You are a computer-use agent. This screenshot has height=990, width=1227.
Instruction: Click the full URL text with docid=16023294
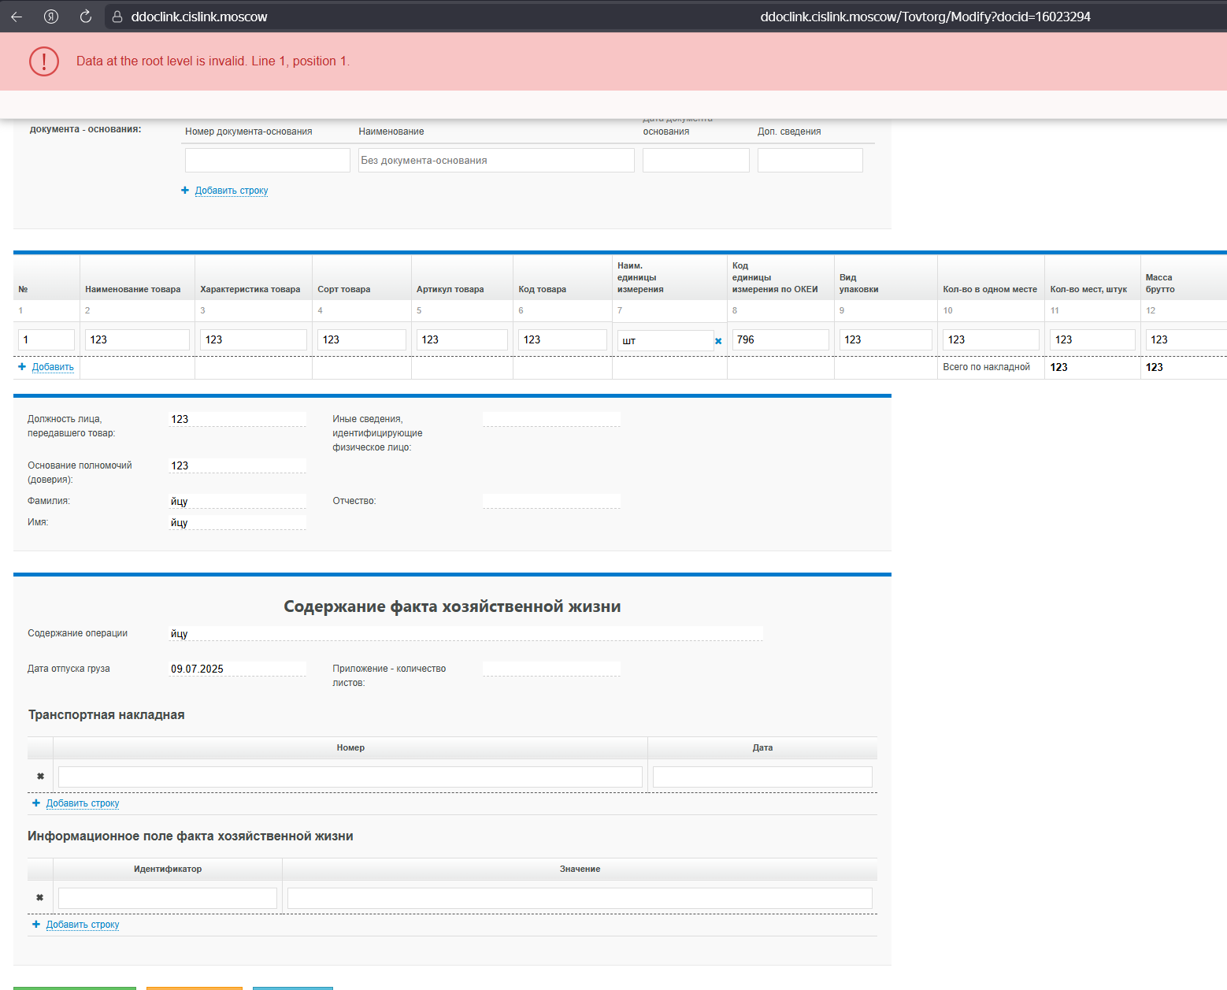[925, 17]
